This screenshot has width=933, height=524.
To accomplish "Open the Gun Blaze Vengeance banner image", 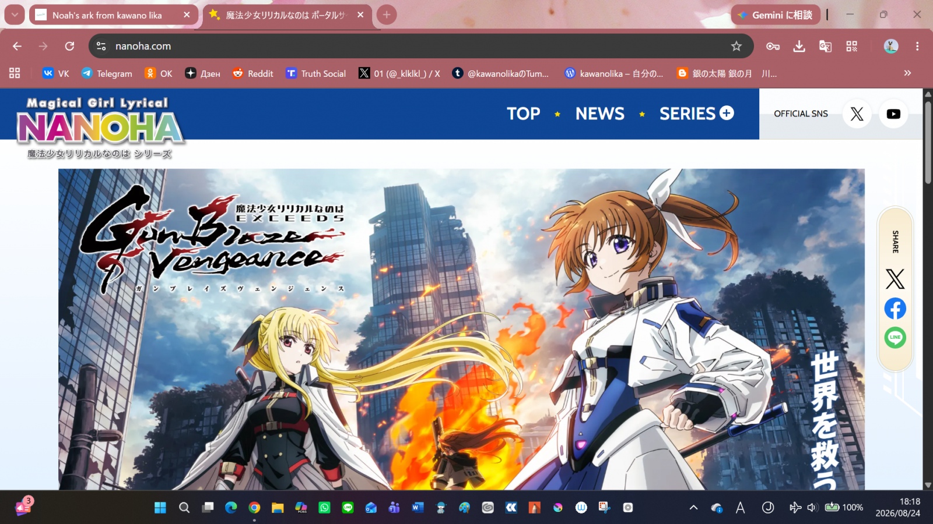I will coord(461,329).
